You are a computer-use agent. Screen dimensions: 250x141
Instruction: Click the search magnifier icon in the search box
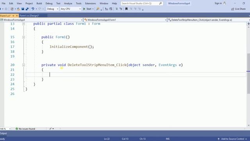click(161, 3)
